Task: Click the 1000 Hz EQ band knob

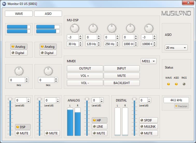Action: 130,28
